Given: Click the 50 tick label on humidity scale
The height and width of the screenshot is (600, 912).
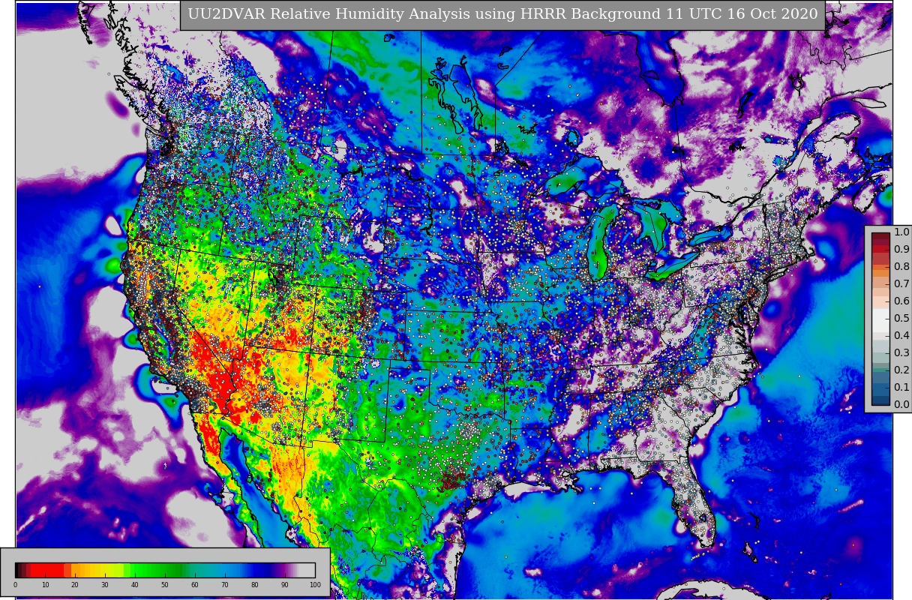Looking at the screenshot, I should tap(165, 585).
